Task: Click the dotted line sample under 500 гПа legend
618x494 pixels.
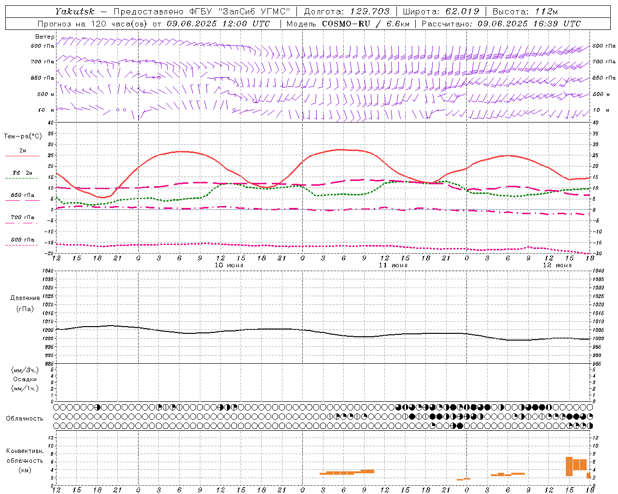Action: (21, 245)
